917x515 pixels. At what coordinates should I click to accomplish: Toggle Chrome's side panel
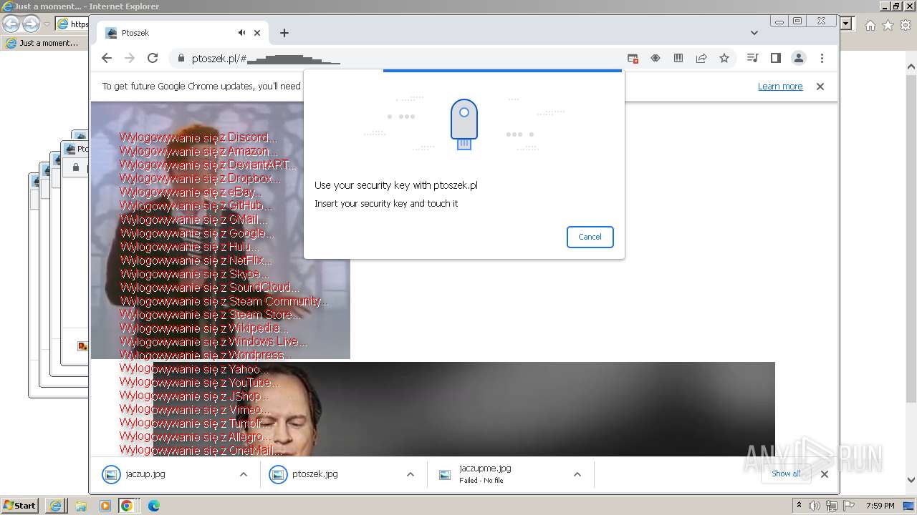[x=775, y=58]
